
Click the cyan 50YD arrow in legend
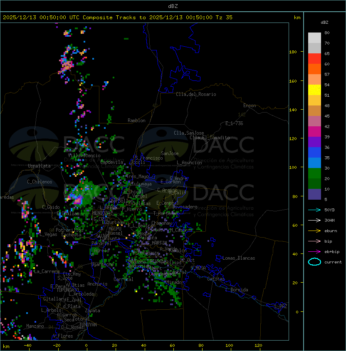click(314, 210)
